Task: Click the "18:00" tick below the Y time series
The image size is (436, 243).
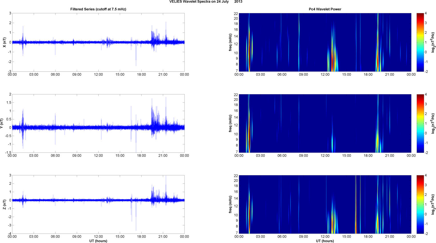Action: (141, 156)
